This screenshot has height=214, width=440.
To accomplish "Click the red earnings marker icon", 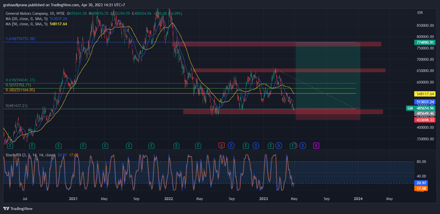I will pyautogui.click(x=222, y=146).
